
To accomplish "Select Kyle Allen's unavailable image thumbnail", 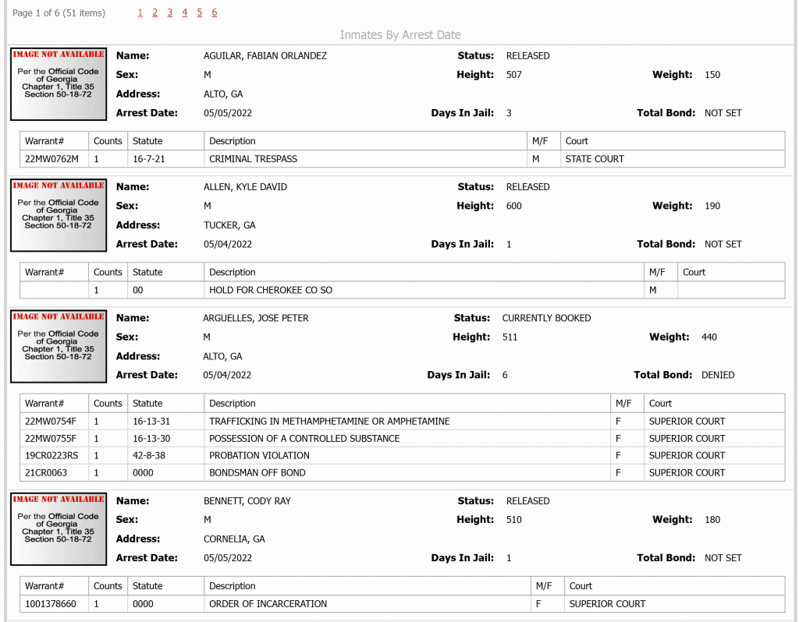I will coord(59,215).
